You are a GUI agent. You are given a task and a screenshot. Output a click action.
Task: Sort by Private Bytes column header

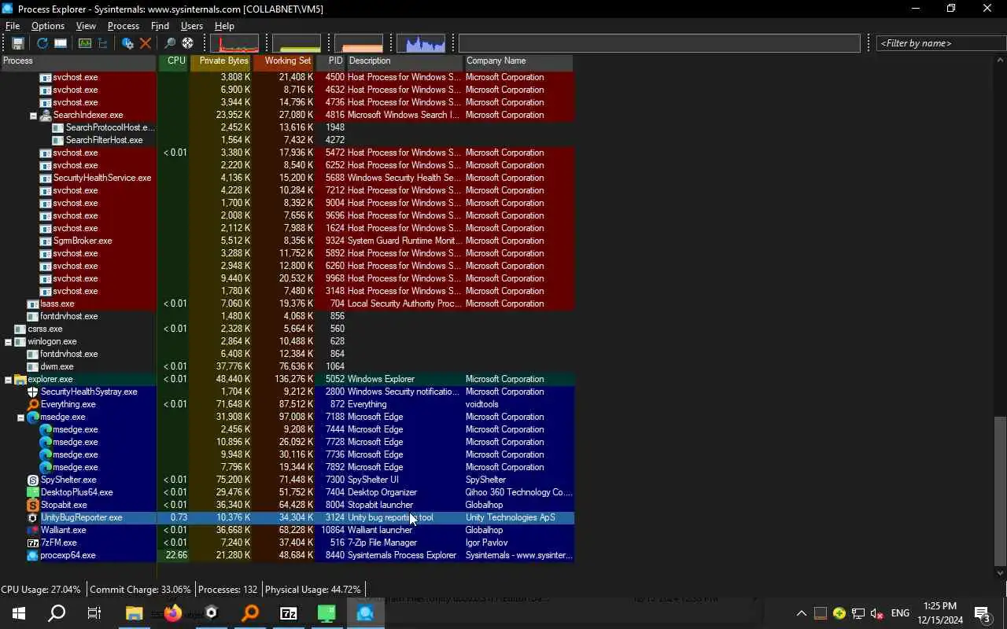pos(220,61)
